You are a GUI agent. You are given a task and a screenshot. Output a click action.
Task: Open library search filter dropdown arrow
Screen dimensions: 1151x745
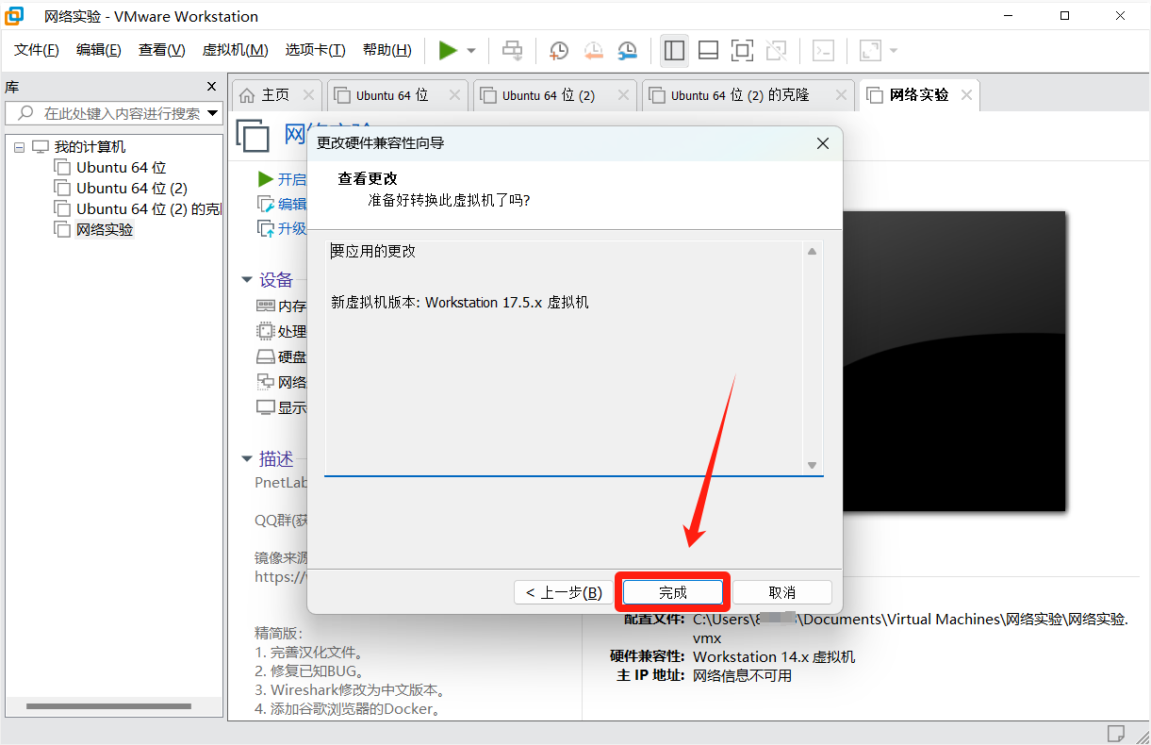click(x=212, y=113)
